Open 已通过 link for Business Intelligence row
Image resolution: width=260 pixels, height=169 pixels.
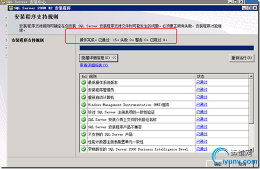tap(202, 149)
